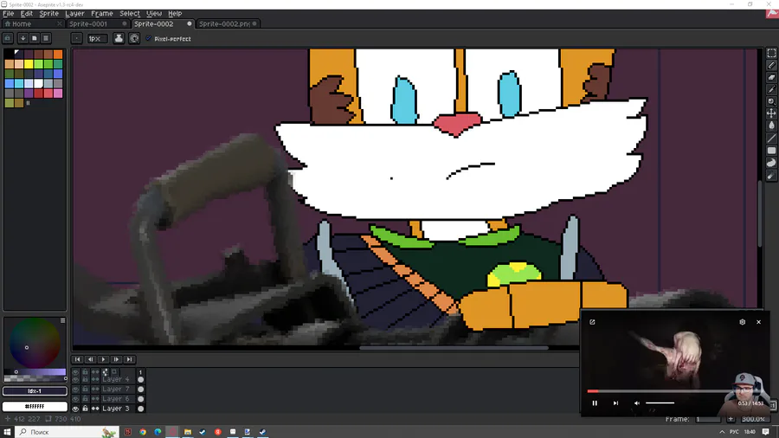Select the Zoom tool

coord(771,101)
